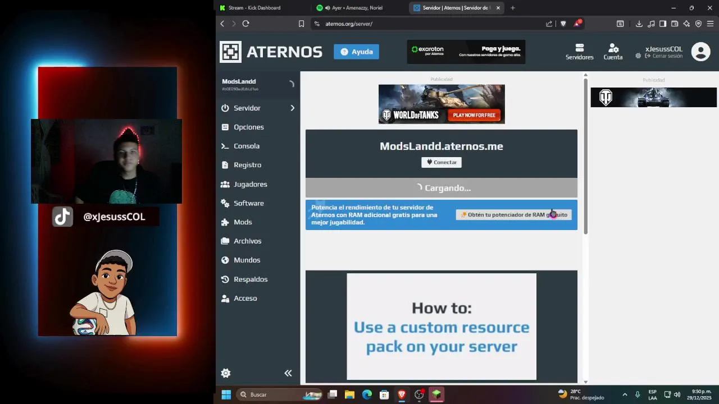
Task: Select the ModsLandd server name in sidebar
Action: point(239,82)
